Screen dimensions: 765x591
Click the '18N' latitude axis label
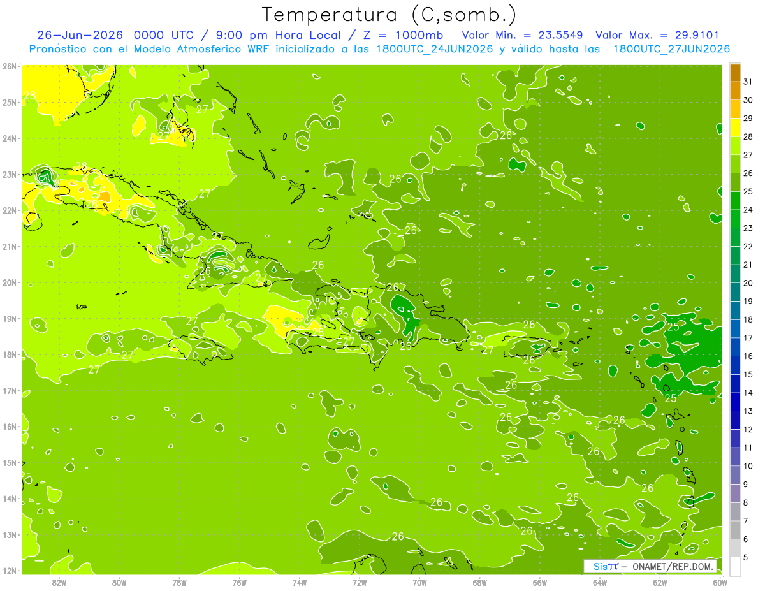pos(10,354)
